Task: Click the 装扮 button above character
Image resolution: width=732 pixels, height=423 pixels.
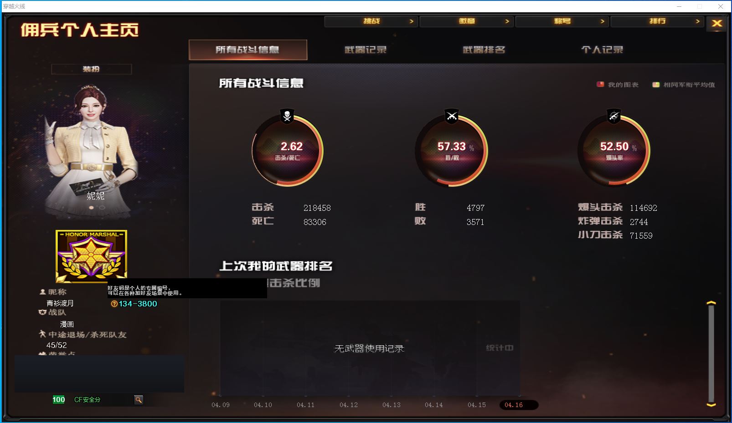Action: [91, 69]
